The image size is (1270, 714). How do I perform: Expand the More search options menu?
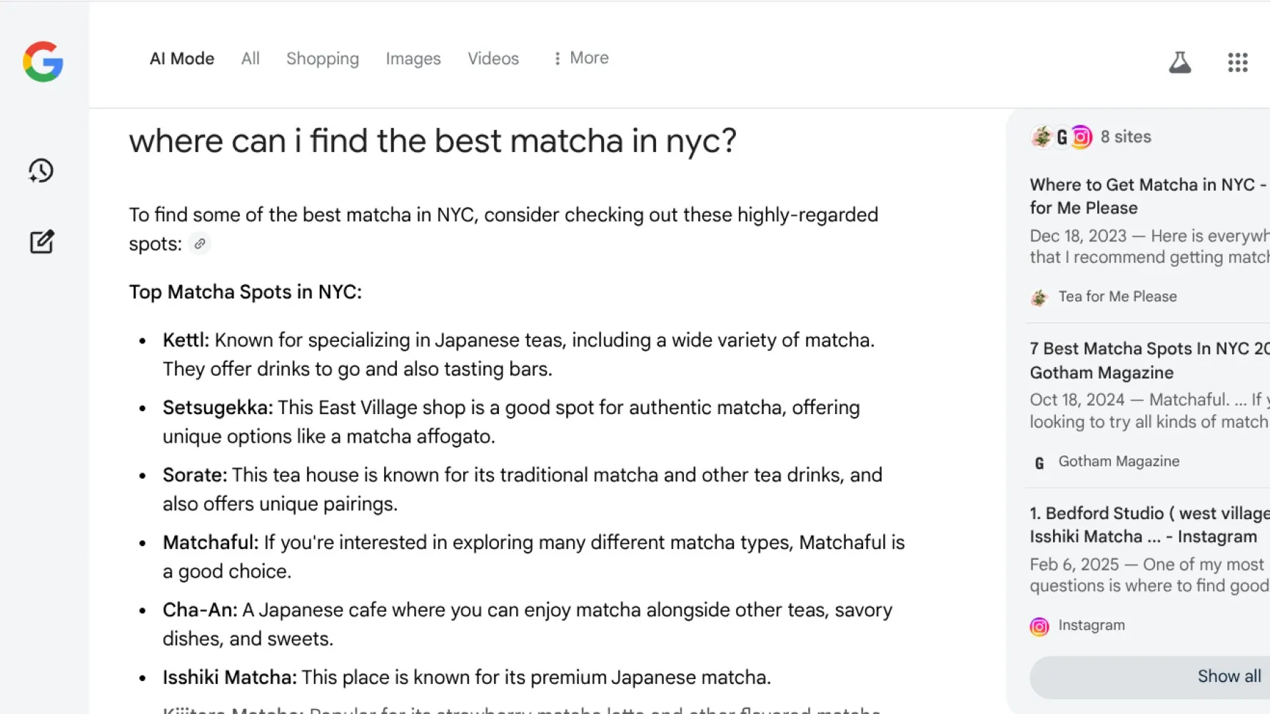point(581,59)
